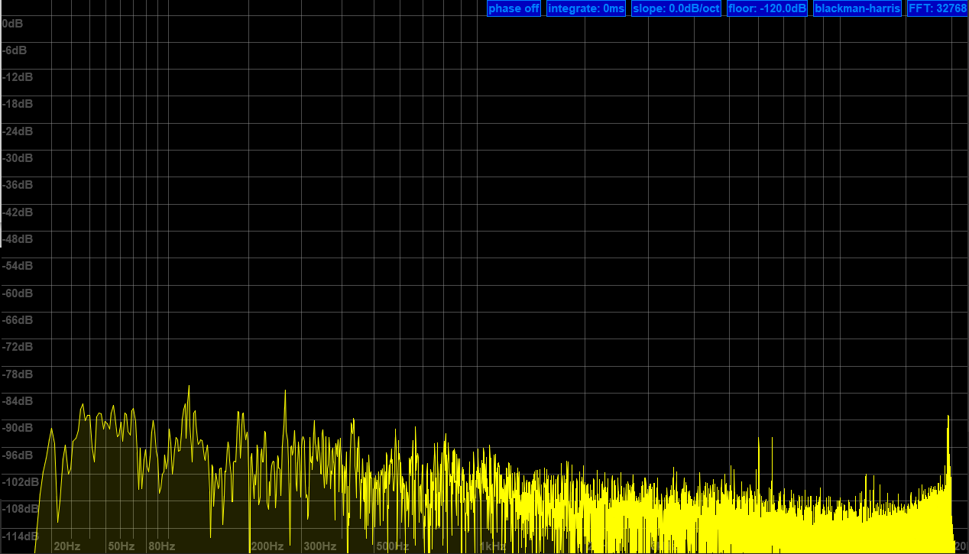The image size is (969, 554).
Task: Toggle the phase off button
Action: 514,8
